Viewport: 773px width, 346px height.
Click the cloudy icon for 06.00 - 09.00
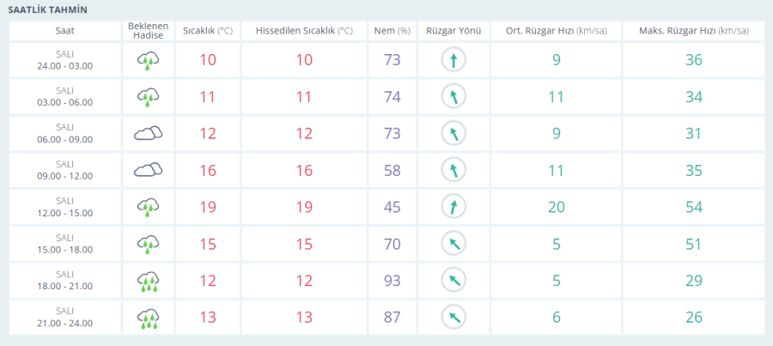148,133
